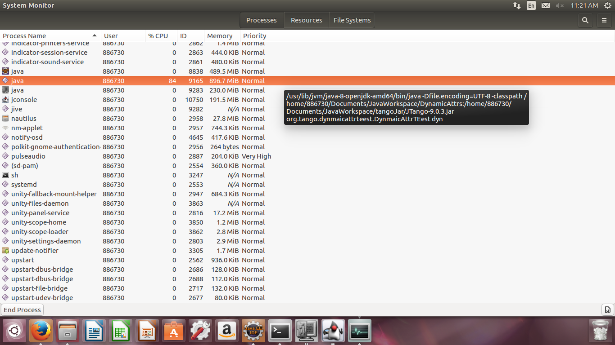Switch to the Terminal dock icon
The height and width of the screenshot is (345, 615).
coord(280,331)
